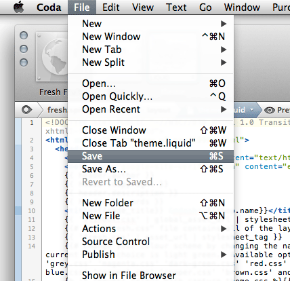Choose Save As... menu item
290x281 pixels.
(x=150, y=169)
